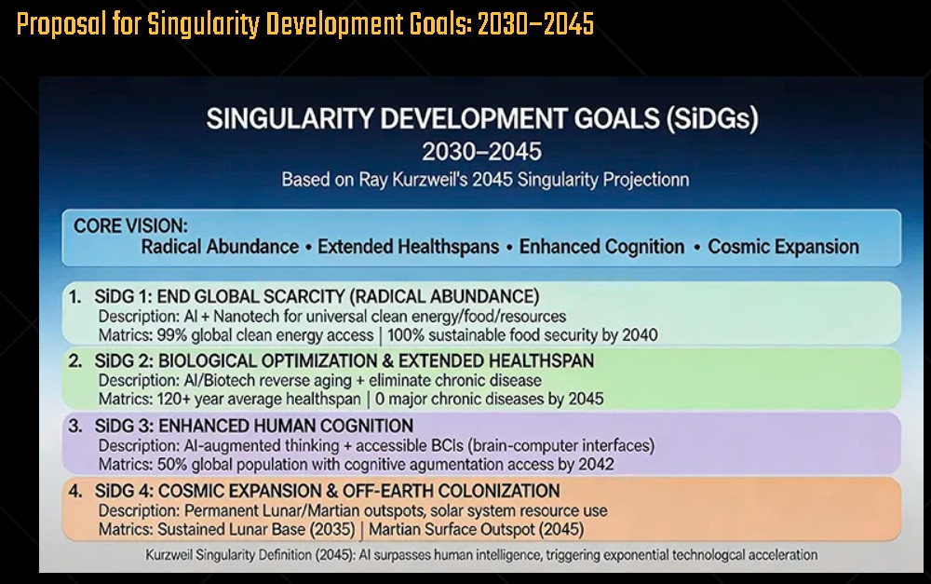Viewport: 931px width, 584px height.
Task: Click 'Sustained Lunar Base (2035)' metric
Action: coord(256,530)
